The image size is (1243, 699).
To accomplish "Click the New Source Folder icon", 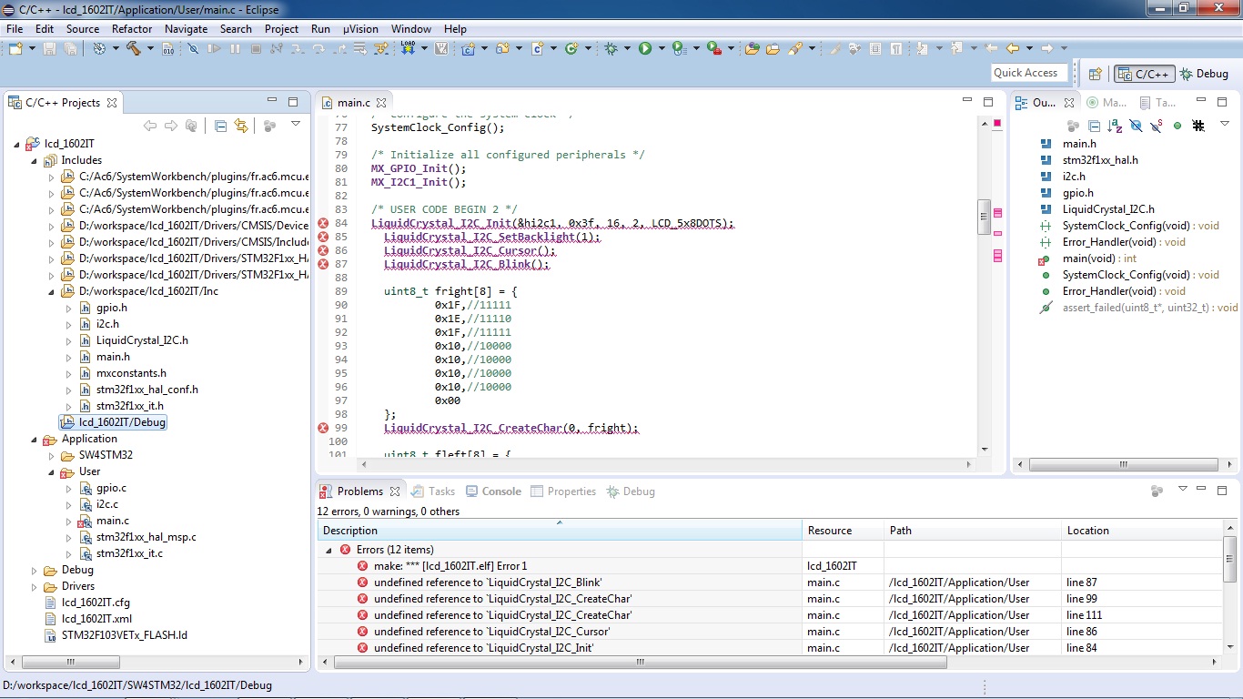I will (502, 48).
